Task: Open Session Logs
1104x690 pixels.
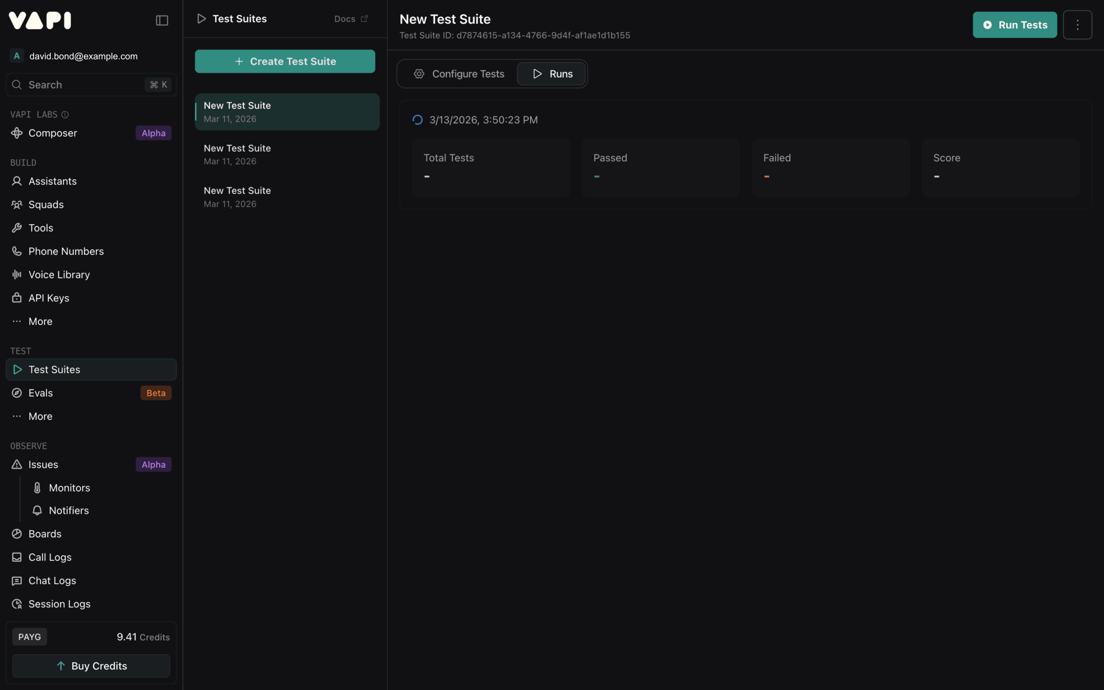Action: click(91, 604)
